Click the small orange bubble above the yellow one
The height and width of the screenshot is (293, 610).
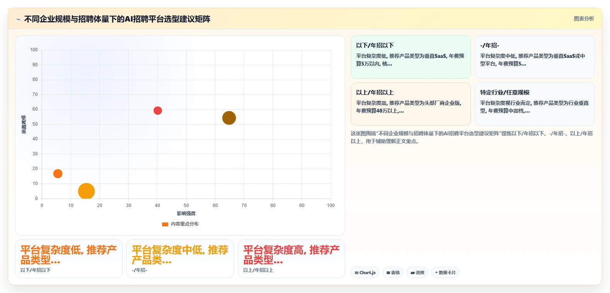(58, 173)
